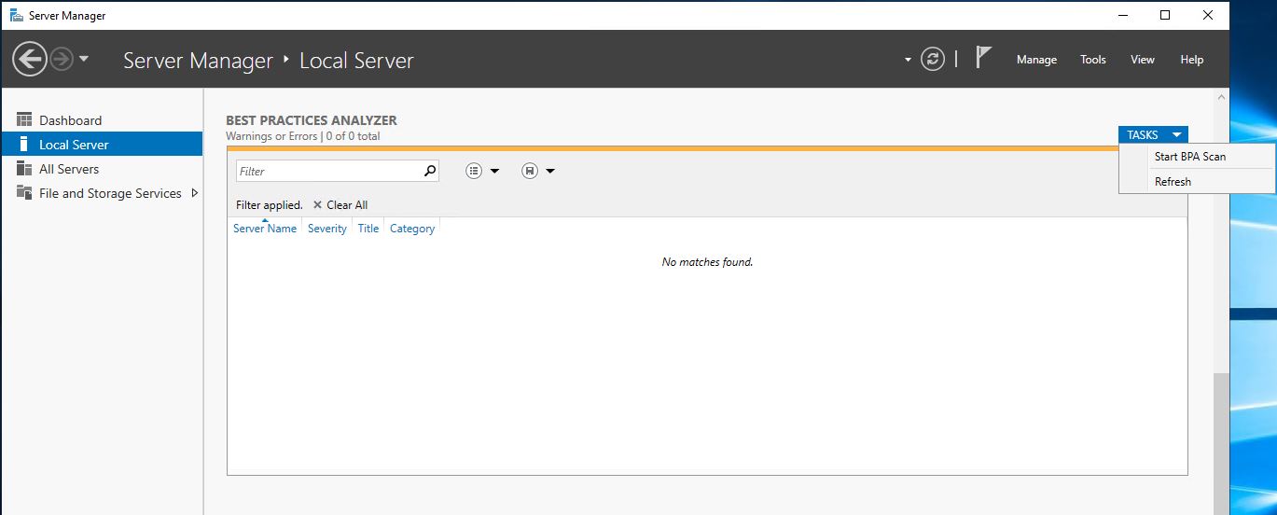Click the vertical scrollbar thumb
This screenshot has height=515, width=1277.
(x=1221, y=443)
